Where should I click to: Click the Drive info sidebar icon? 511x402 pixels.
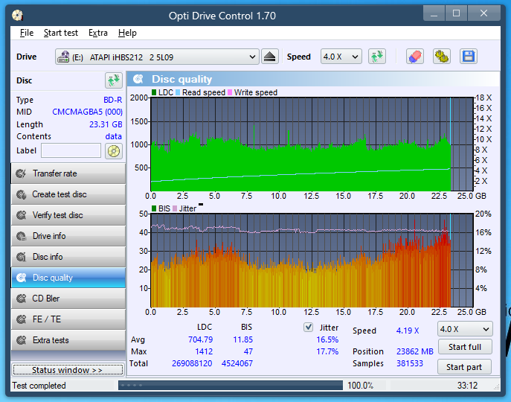[22, 236]
